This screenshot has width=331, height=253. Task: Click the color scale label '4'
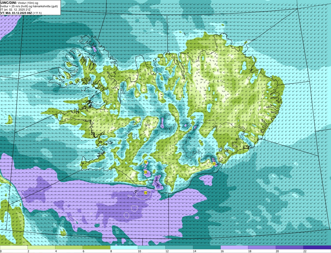point(56,251)
